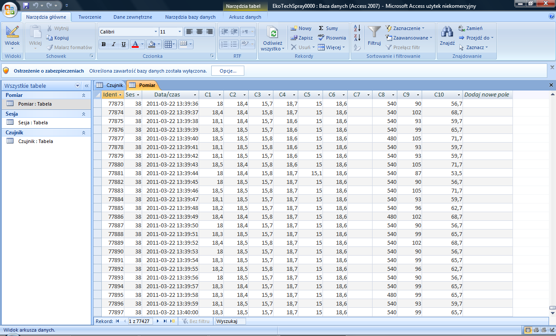Go to last record navigation button
The width and height of the screenshot is (556, 336).
[x=165, y=321]
